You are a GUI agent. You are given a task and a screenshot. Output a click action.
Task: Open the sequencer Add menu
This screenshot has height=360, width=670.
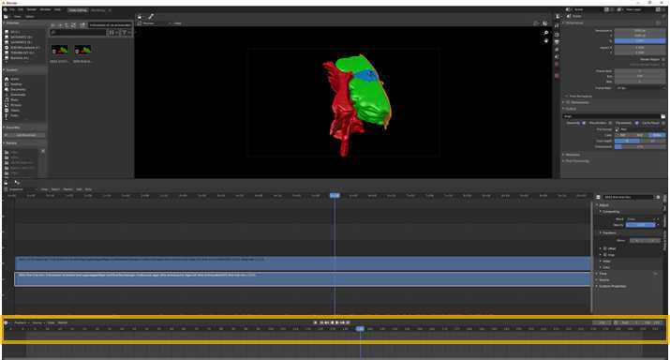(79, 189)
